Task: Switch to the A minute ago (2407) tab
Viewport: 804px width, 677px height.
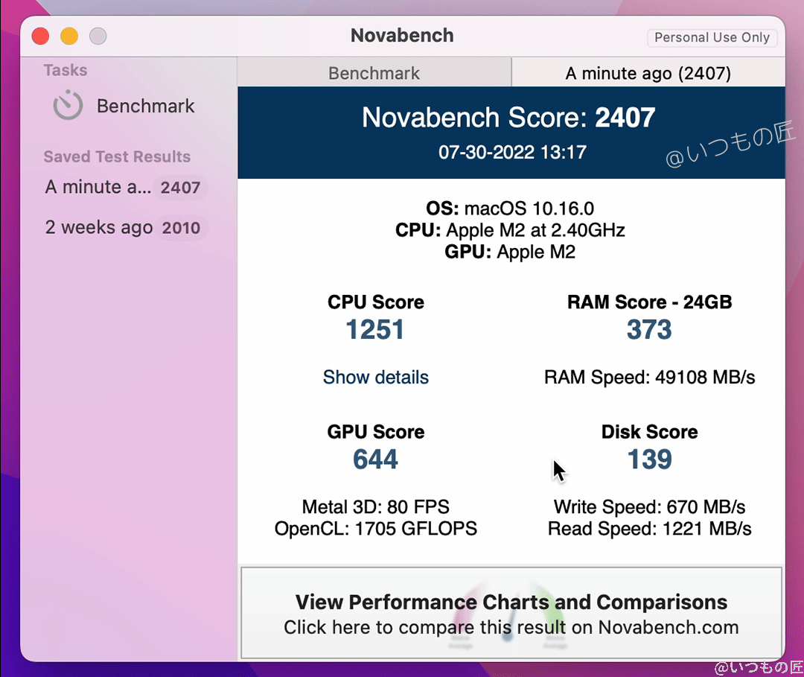Action: tap(648, 72)
